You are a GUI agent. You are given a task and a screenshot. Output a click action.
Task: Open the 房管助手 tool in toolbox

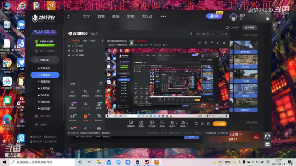click(x=85, y=93)
